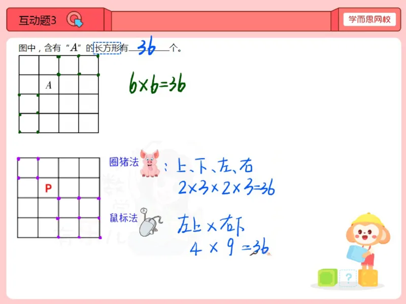Click the 4×9=36 formula
406x304 pixels.
pos(229,247)
